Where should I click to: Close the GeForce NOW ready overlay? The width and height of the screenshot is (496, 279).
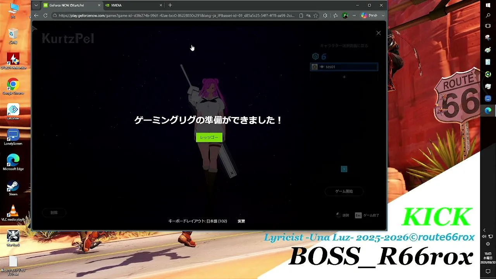379,33
